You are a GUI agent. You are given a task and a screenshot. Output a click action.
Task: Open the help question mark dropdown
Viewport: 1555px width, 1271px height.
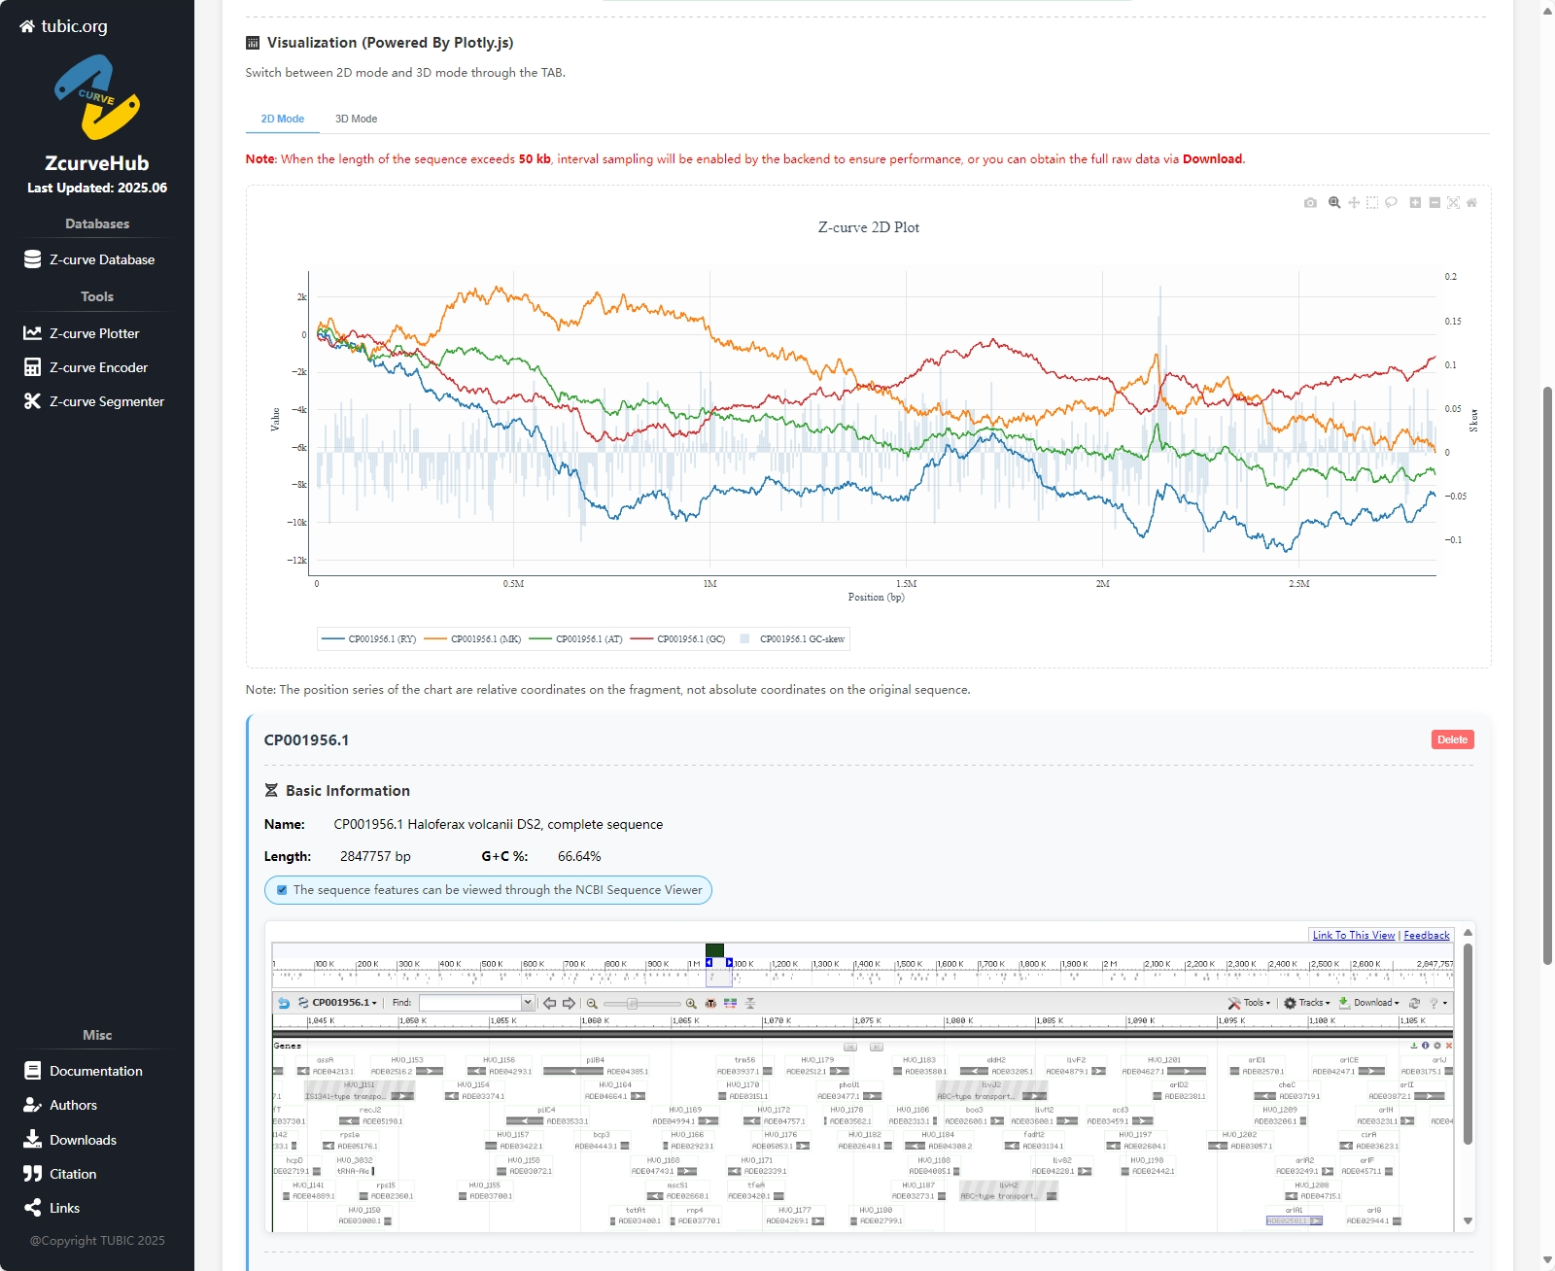[x=1438, y=1003]
